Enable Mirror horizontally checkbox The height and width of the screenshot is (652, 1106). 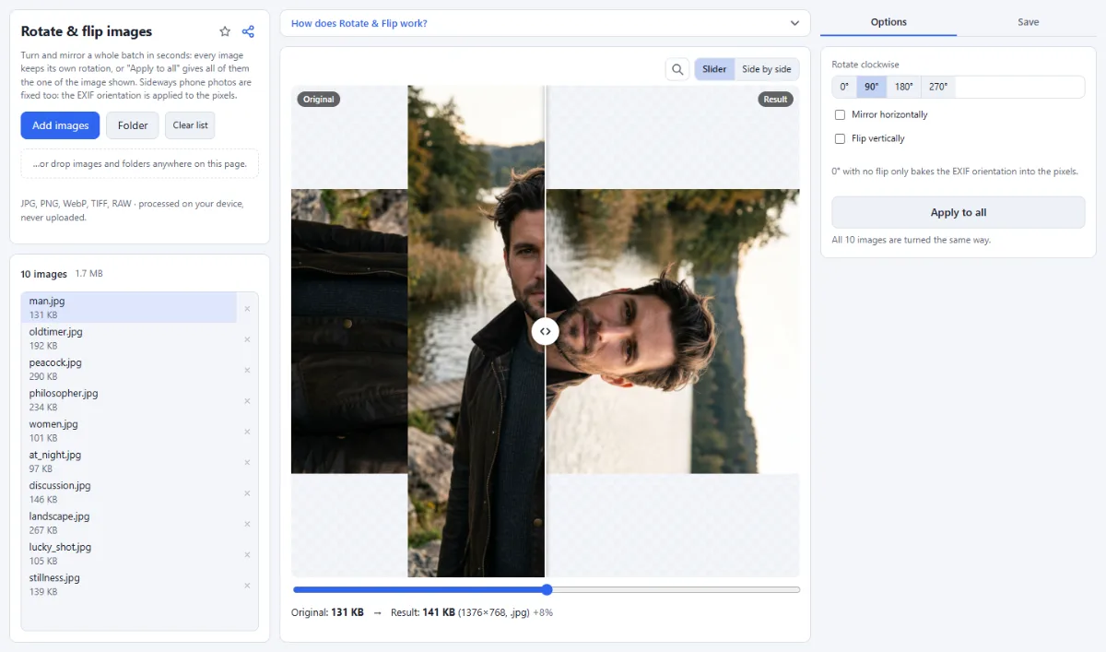840,114
